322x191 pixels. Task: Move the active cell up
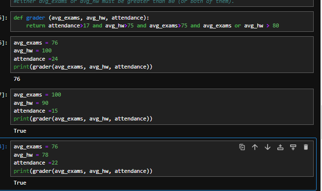255,147
